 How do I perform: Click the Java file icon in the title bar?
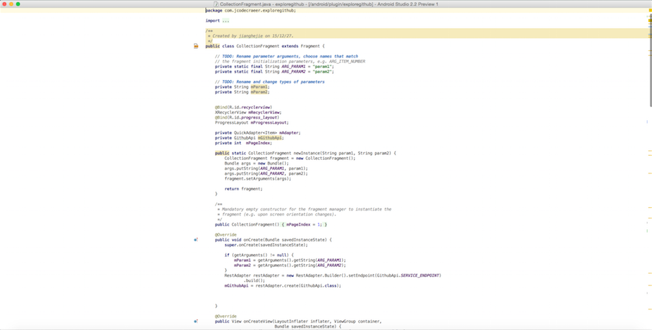tap(215, 4)
